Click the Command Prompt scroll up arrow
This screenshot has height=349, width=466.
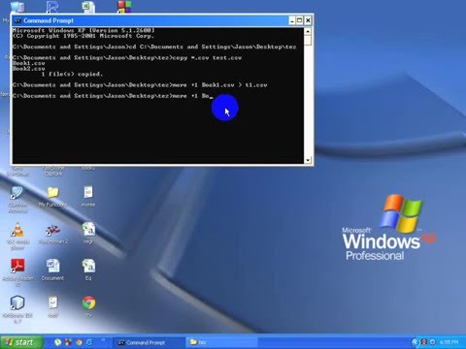tap(308, 31)
